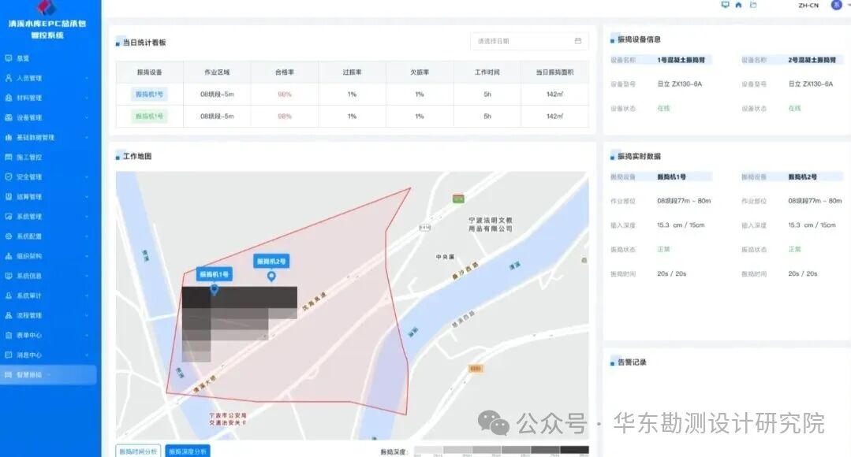Expand the 设备管理 sidebar menu chevron
Image resolution: width=851 pixels, height=457 pixels.
pyautogui.click(x=87, y=117)
